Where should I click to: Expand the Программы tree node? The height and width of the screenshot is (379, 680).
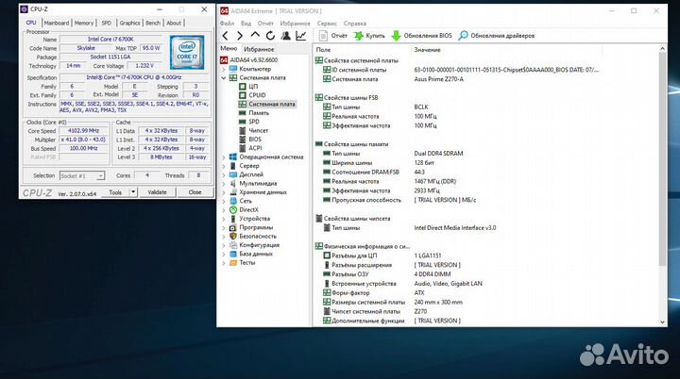224,227
